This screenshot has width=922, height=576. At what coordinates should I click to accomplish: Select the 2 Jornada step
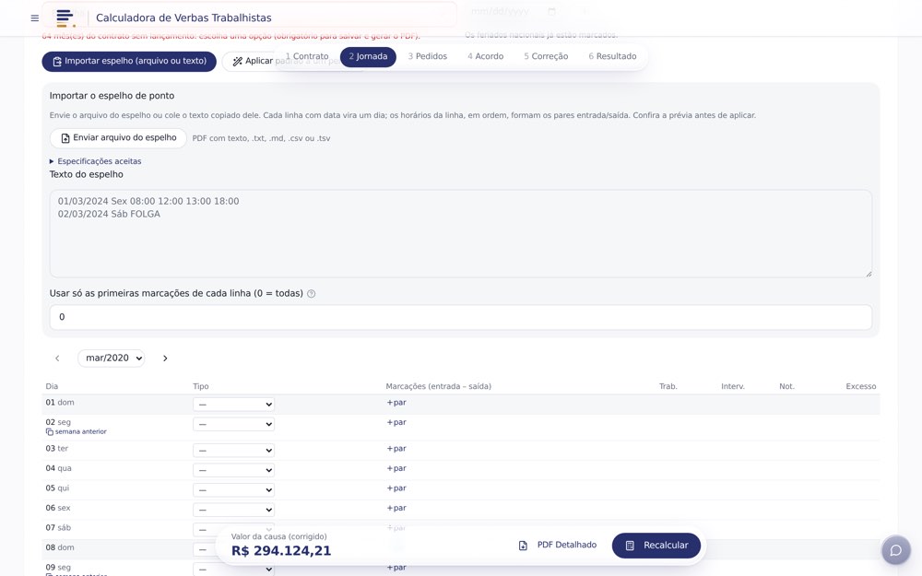pos(368,56)
